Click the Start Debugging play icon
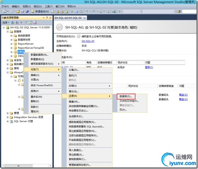The height and width of the screenshot is (169, 198). click(120, 11)
